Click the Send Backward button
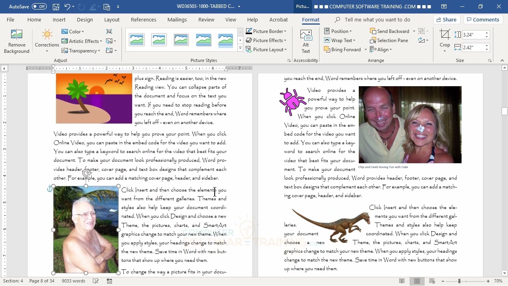The image size is (508, 286). tap(389, 31)
